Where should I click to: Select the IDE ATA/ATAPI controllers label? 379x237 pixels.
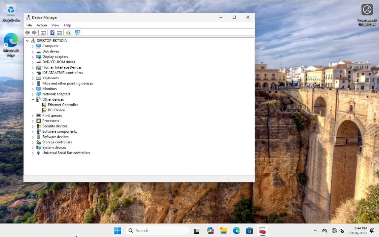tap(62, 73)
